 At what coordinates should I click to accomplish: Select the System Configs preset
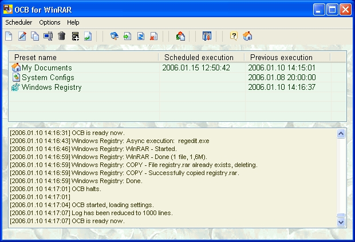point(48,78)
